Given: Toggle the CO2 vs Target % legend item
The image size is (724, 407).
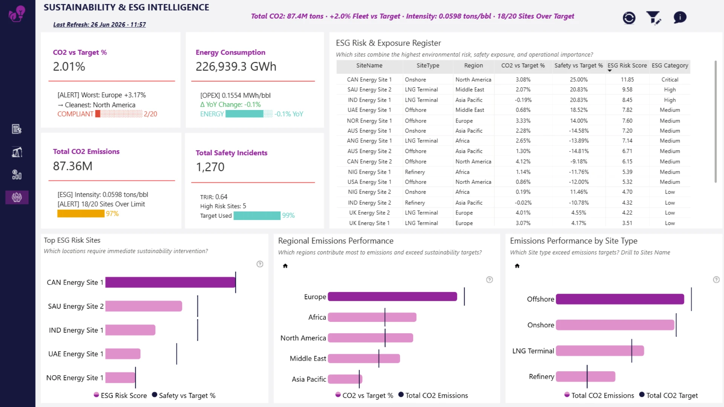Looking at the screenshot, I should click(364, 395).
